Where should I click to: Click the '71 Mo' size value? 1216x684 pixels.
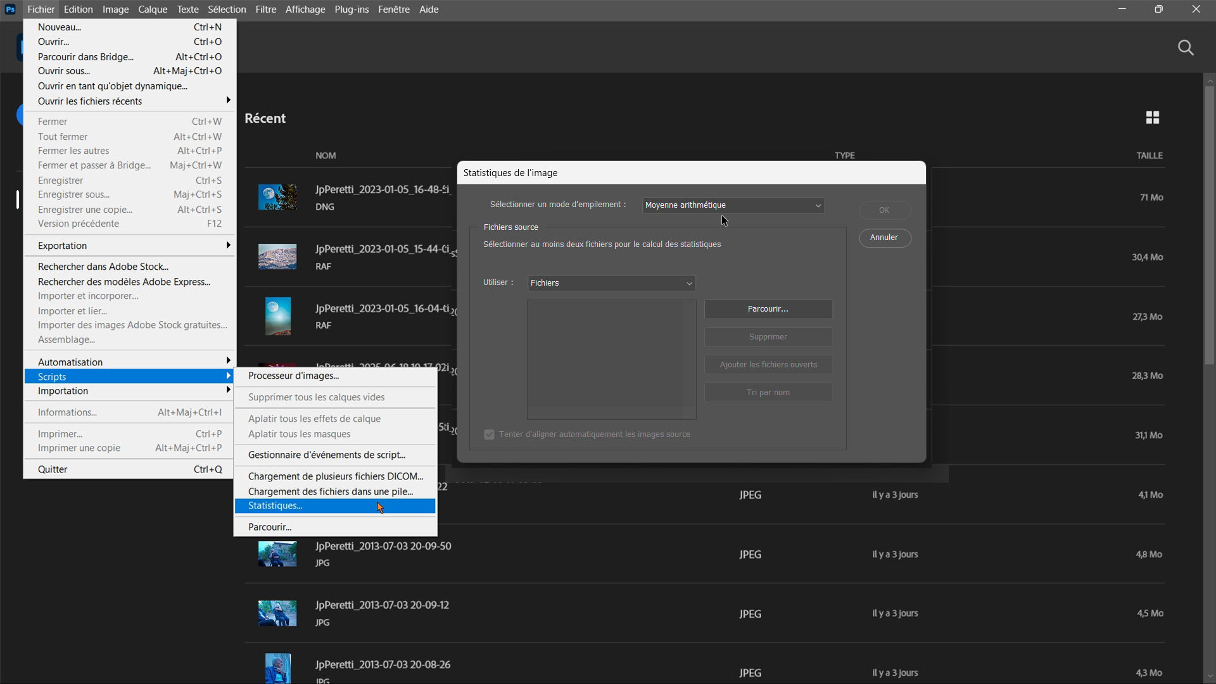coord(1151,198)
